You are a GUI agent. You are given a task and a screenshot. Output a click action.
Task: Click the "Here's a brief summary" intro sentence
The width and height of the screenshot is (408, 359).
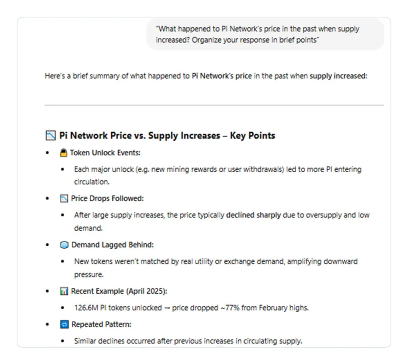coord(206,76)
